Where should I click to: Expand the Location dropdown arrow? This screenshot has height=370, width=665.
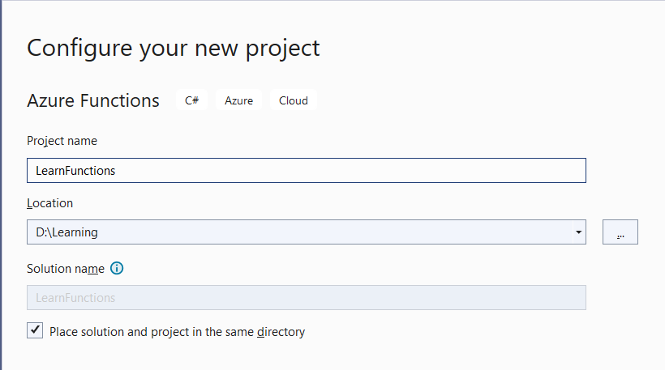coord(578,232)
